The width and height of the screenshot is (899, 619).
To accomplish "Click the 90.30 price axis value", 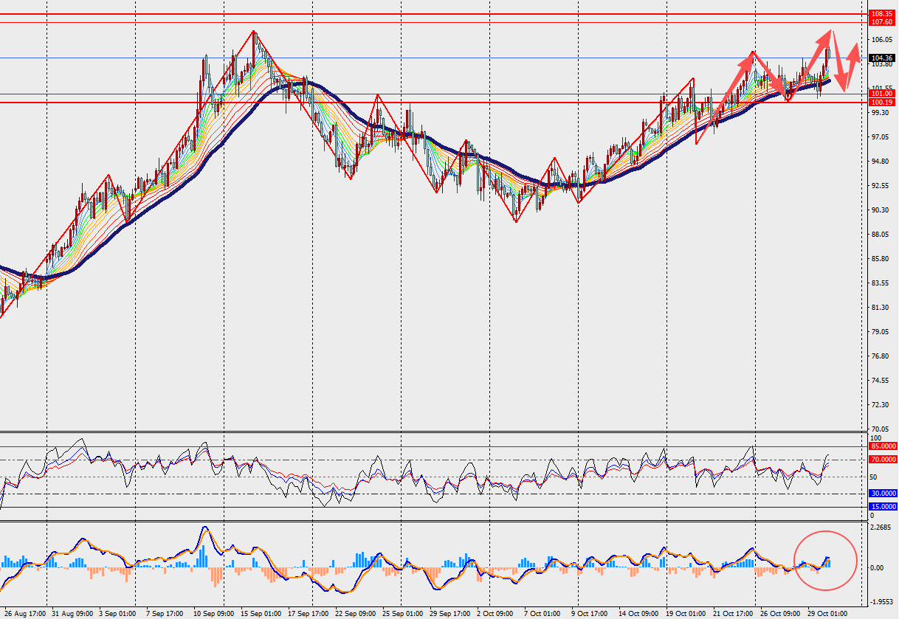I will click(879, 210).
